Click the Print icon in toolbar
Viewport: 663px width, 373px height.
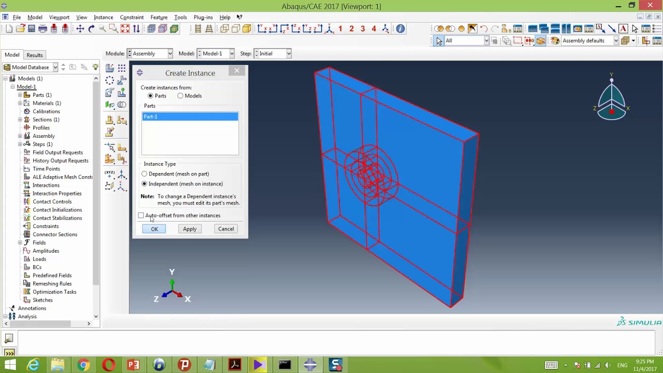(43, 29)
